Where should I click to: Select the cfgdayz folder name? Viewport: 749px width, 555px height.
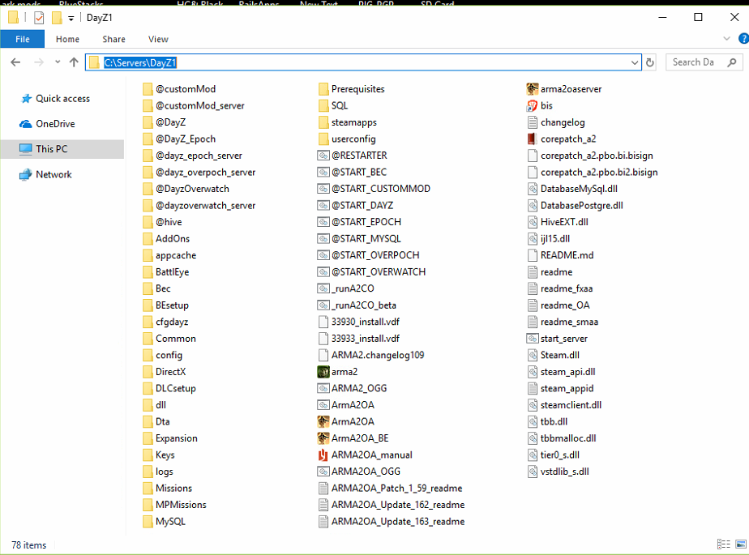pos(172,322)
